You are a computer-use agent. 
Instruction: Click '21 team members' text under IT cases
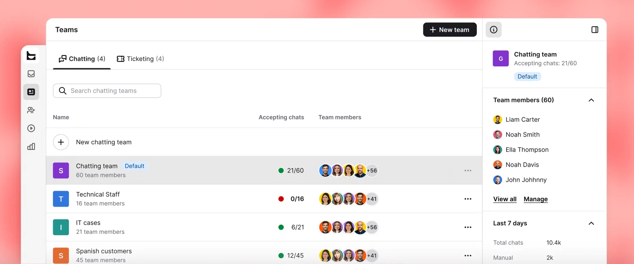coord(100,232)
